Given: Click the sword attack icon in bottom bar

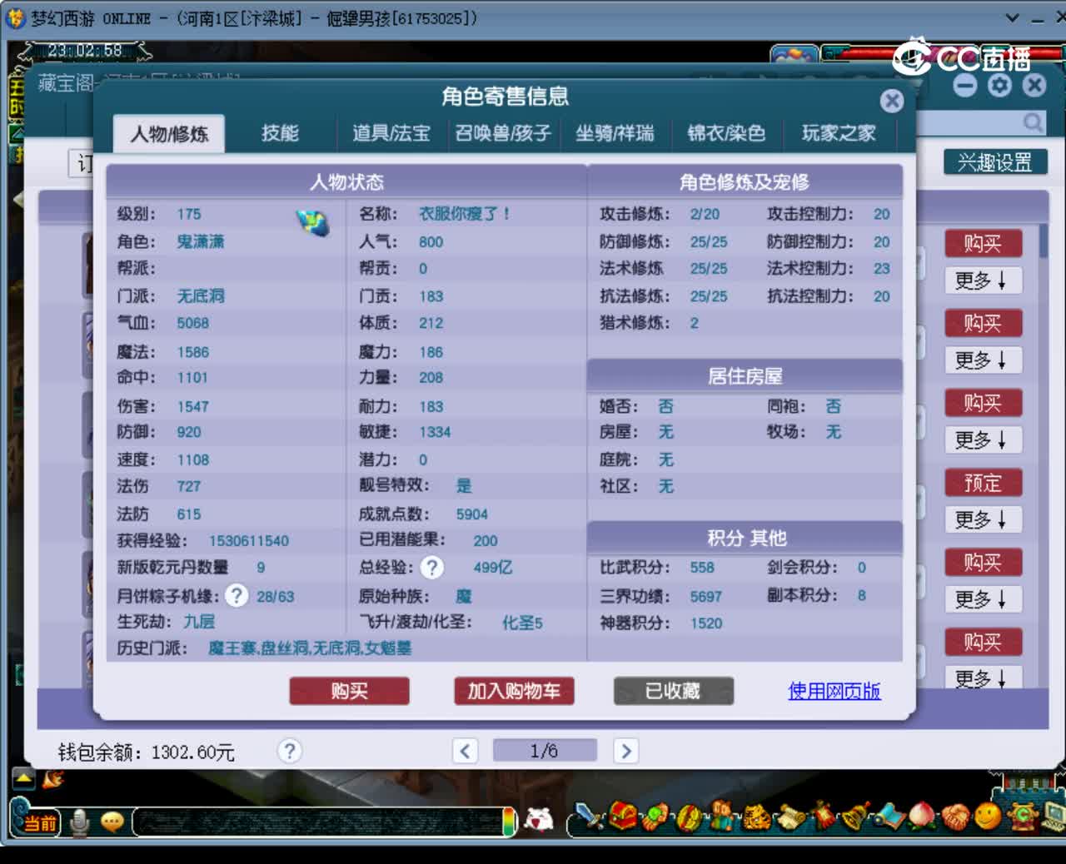Looking at the screenshot, I should click(x=587, y=817).
